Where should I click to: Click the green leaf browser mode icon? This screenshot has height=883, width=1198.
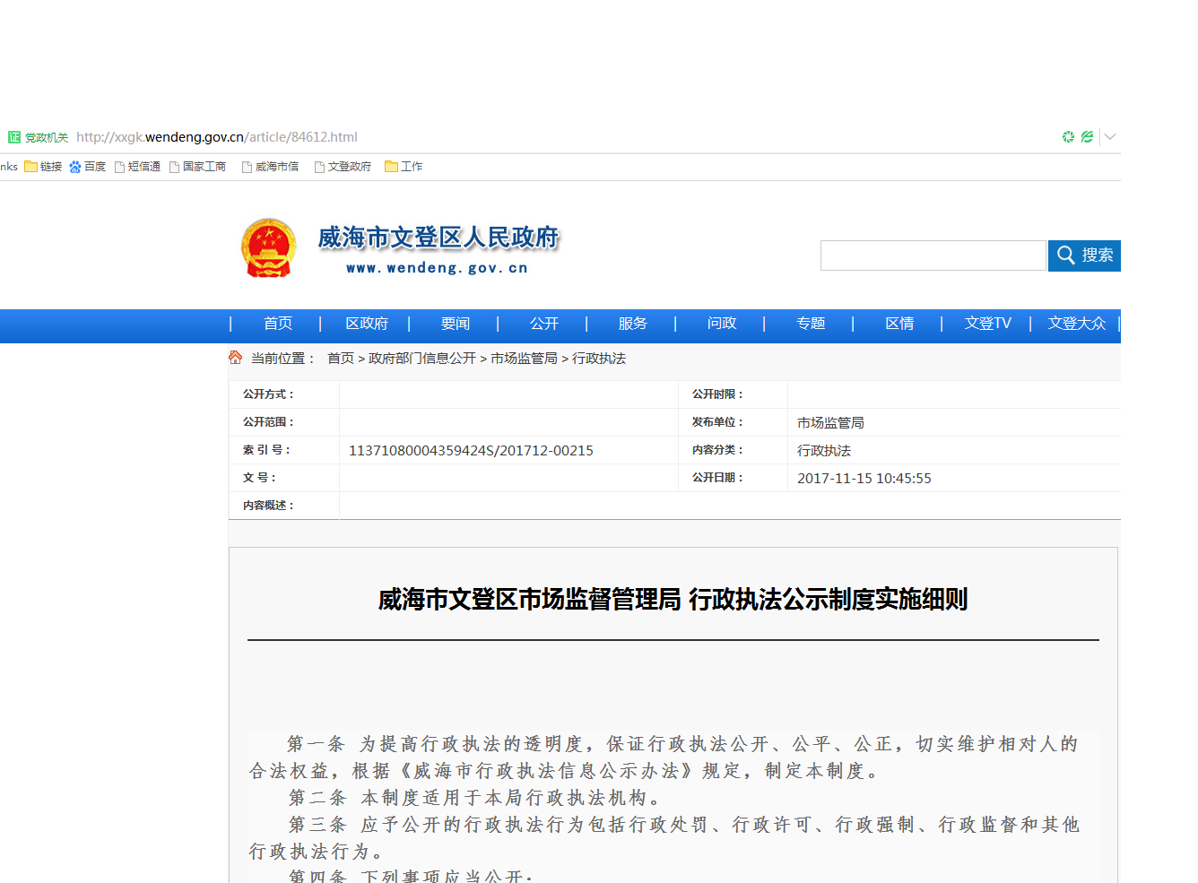pos(1087,137)
